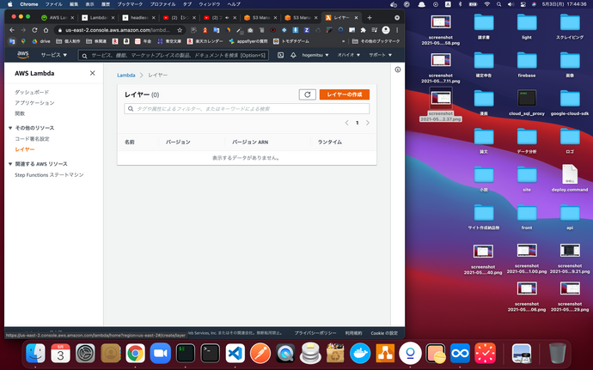The height and width of the screenshot is (370, 593).
Task: Select レイヤー in Lambda sidebar
Action: (25, 149)
